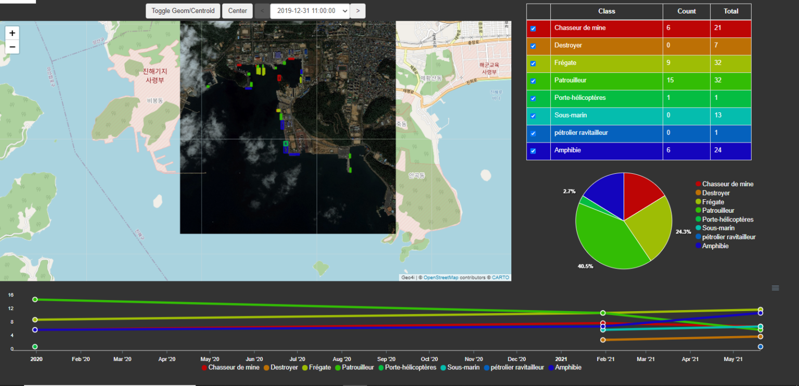Open the date selection dropdown
This screenshot has height=386, width=799.
[x=310, y=11]
